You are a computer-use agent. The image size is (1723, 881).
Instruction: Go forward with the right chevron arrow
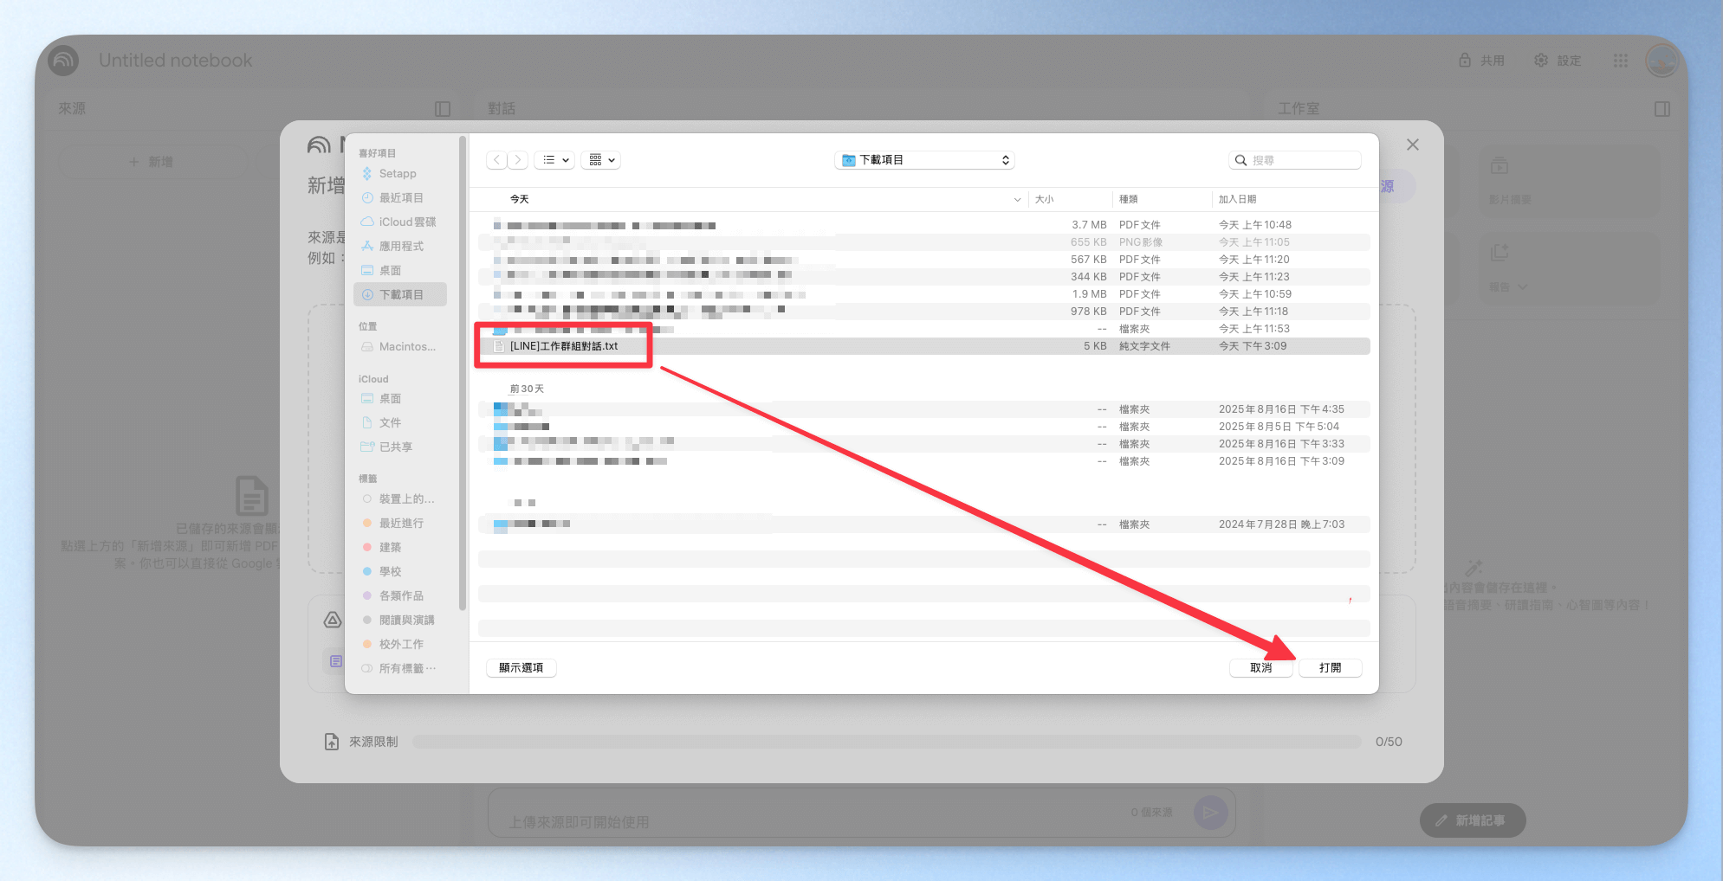[518, 160]
